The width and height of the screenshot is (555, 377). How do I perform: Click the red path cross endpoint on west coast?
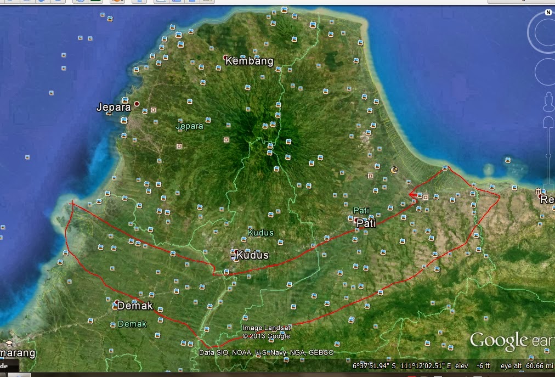(72, 202)
